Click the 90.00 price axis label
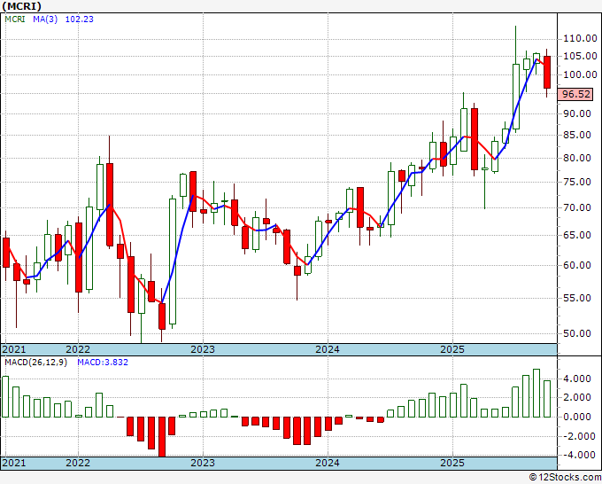Viewport: 602px width, 484px height. (x=576, y=113)
